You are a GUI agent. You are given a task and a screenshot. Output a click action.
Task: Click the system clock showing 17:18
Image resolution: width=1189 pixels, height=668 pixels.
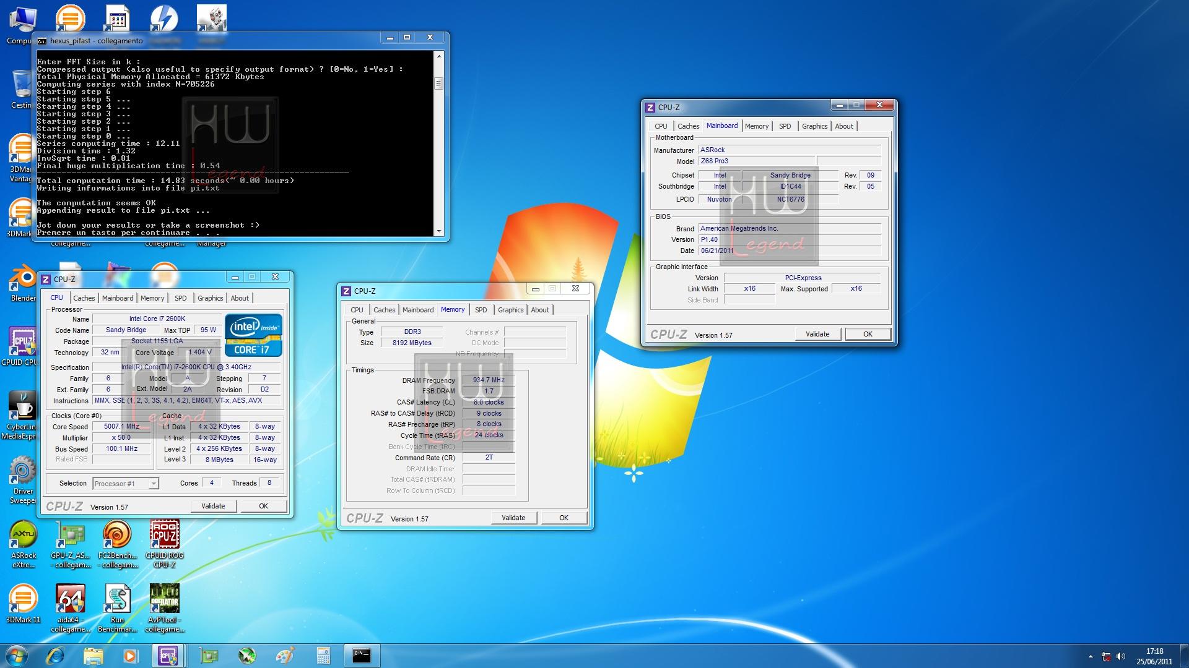[x=1154, y=651]
